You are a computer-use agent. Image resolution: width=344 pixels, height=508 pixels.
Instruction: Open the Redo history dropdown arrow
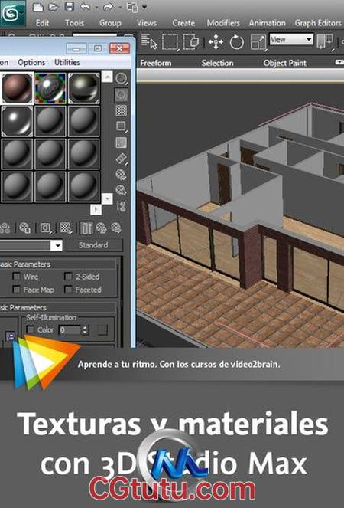120,7
